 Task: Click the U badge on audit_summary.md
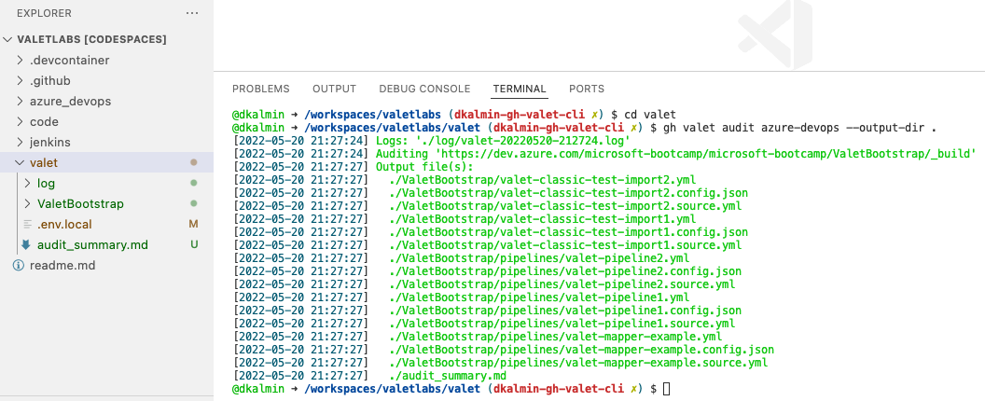(x=194, y=244)
